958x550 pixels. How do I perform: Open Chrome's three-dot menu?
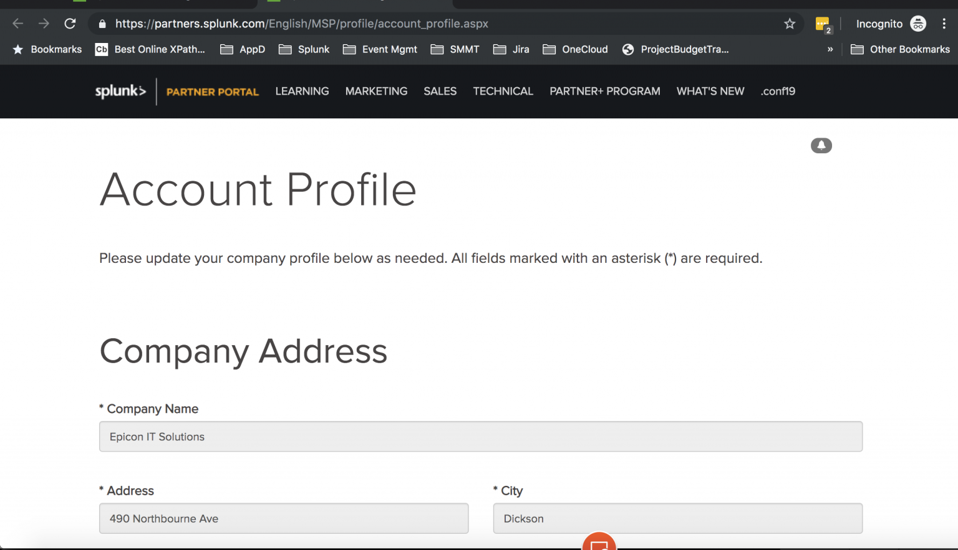click(944, 23)
